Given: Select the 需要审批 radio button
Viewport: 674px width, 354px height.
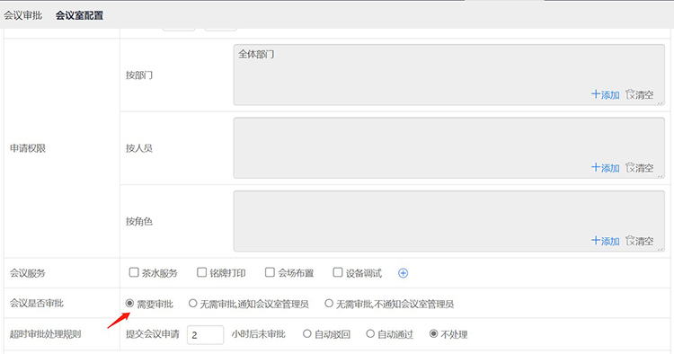Looking at the screenshot, I should (129, 304).
